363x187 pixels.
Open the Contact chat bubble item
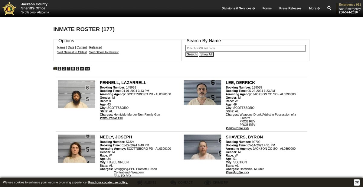click(x=181, y=182)
